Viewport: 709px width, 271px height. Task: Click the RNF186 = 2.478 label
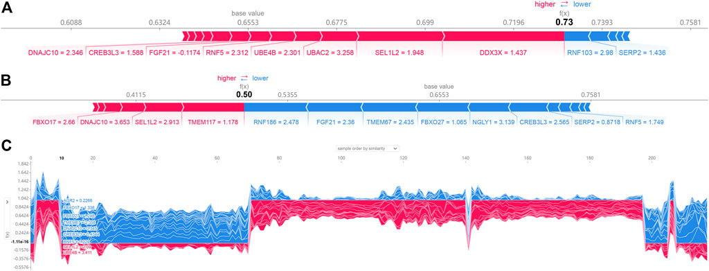(276, 122)
